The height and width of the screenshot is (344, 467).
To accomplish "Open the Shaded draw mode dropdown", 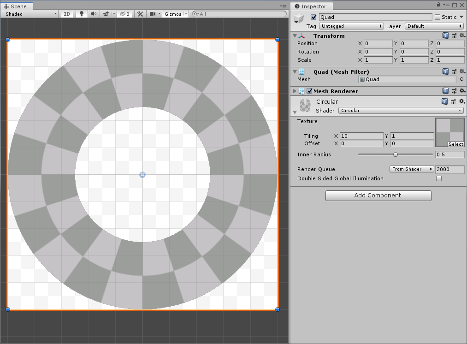I will click(30, 14).
